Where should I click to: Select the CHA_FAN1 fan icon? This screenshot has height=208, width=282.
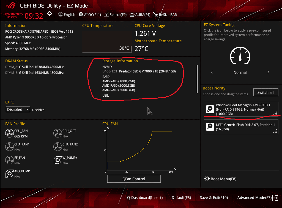pyautogui.click(x=9, y=147)
